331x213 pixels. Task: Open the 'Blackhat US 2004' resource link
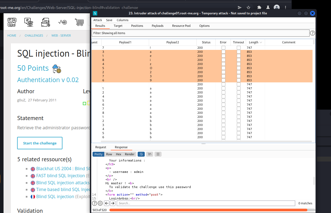coord(63,169)
